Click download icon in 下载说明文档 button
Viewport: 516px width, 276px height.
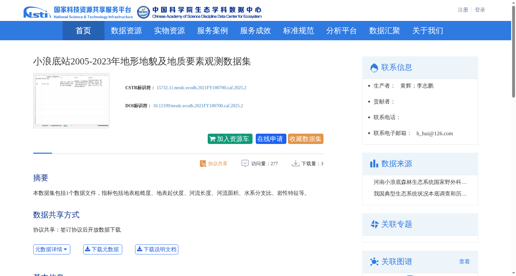[x=140, y=249]
